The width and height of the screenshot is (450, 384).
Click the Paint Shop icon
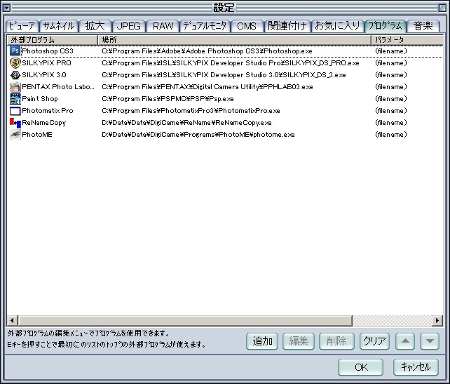[15, 99]
